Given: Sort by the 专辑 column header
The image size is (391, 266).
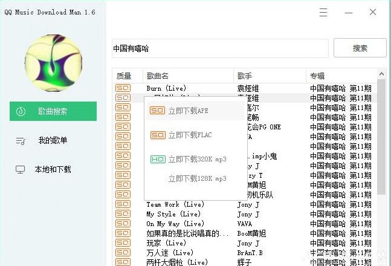Looking at the screenshot, I should coord(341,76).
